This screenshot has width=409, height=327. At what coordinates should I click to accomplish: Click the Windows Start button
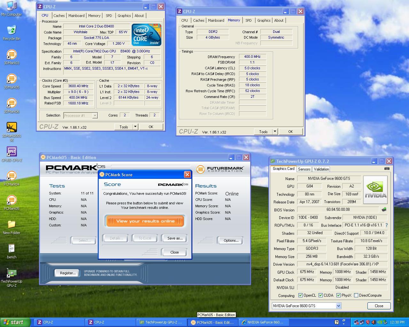[15, 322]
